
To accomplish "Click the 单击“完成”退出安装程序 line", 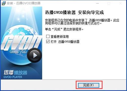I will (64, 29).
